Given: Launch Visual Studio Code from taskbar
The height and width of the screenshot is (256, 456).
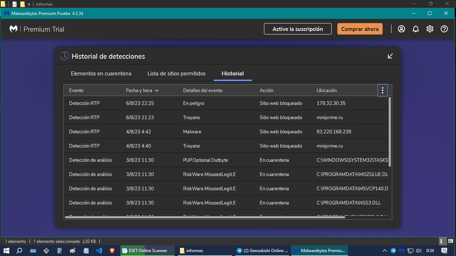Looking at the screenshot, I should (99, 250).
